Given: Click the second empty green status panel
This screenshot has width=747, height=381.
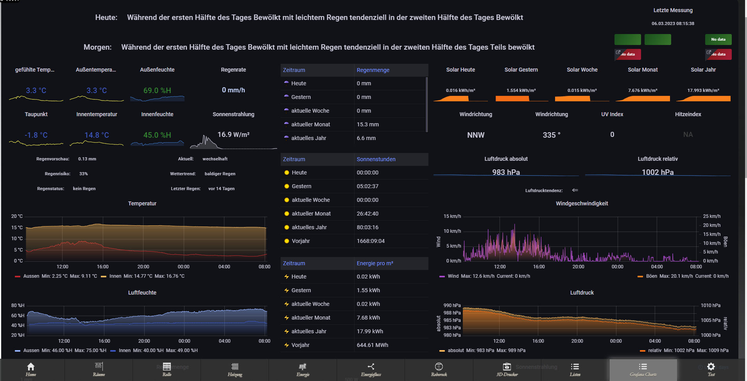Looking at the screenshot, I should [658, 40].
